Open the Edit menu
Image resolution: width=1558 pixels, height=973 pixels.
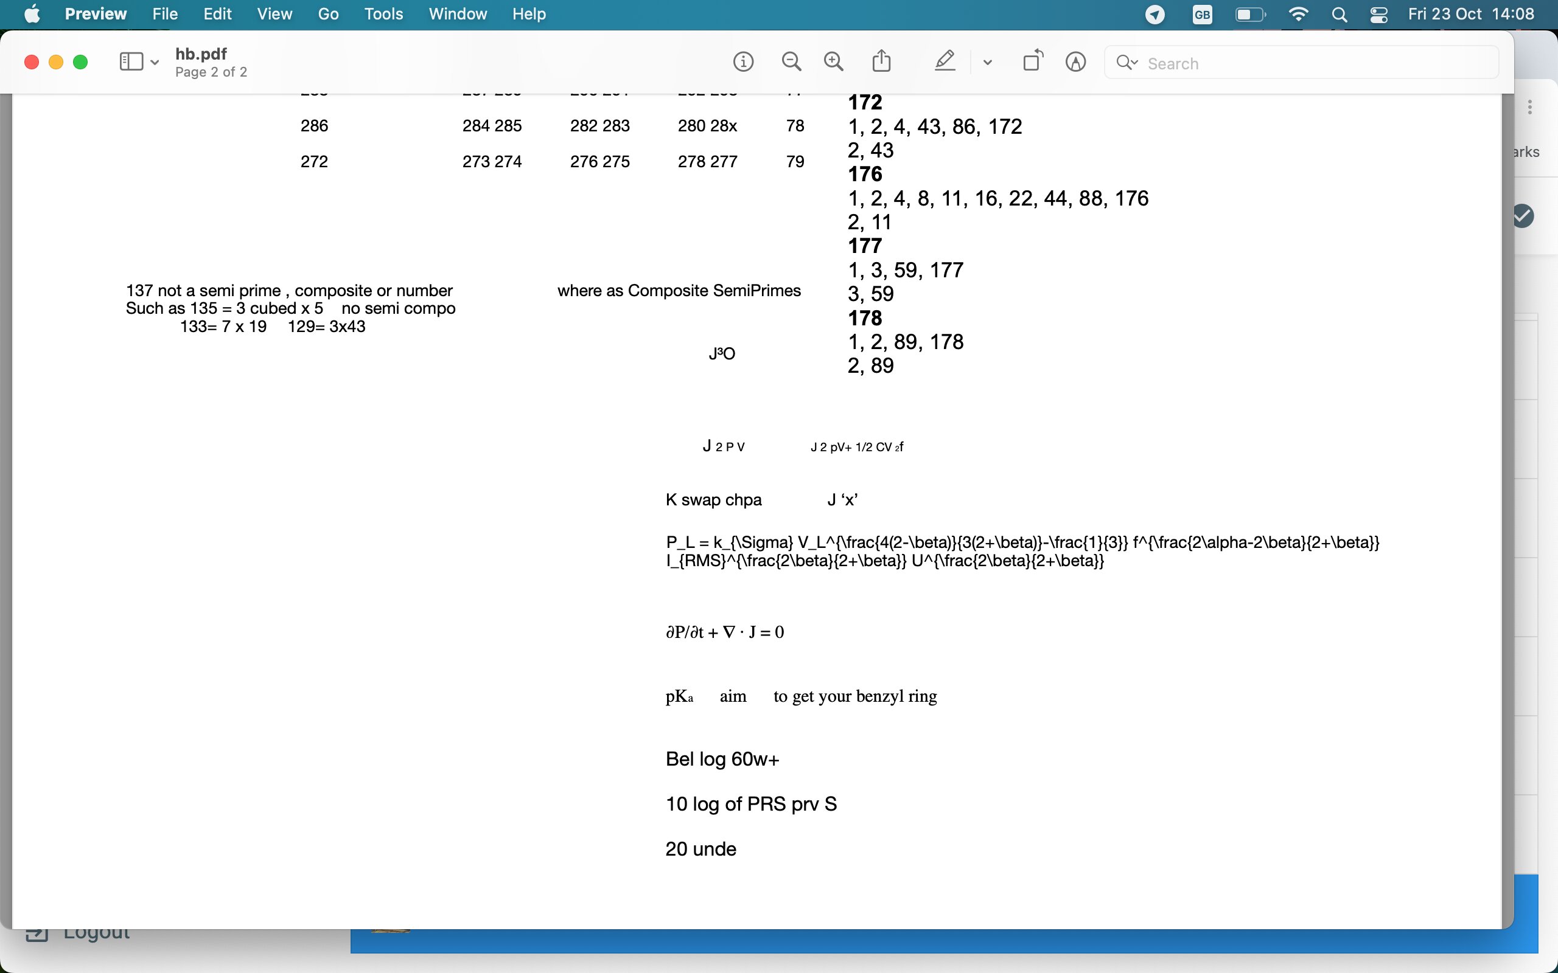click(218, 14)
